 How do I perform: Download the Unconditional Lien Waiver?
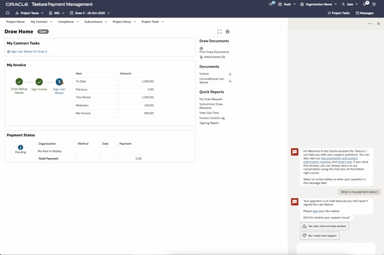tap(230, 81)
